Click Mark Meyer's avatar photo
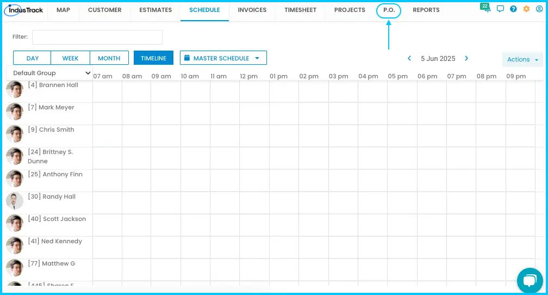 click(x=15, y=112)
